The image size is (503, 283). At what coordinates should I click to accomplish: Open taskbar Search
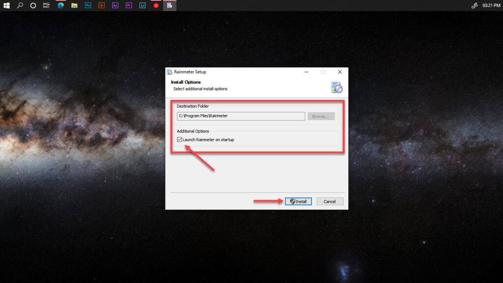pos(20,5)
